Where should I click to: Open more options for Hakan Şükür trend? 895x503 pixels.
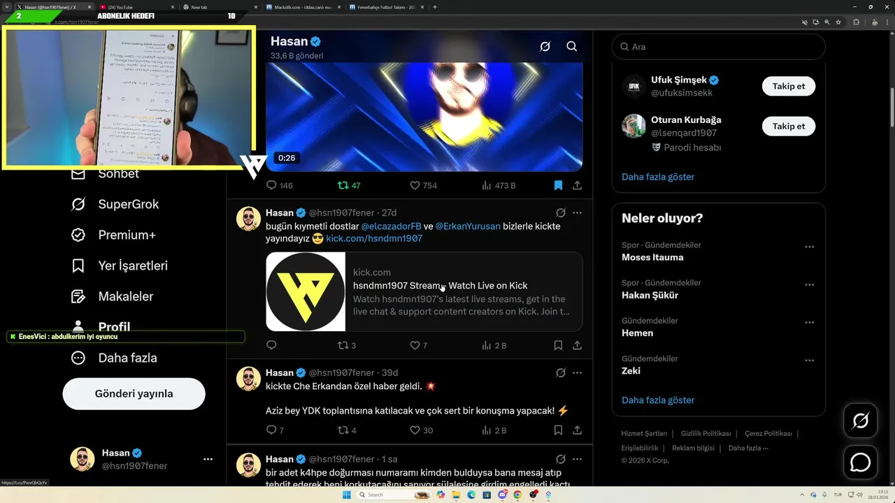click(x=809, y=284)
